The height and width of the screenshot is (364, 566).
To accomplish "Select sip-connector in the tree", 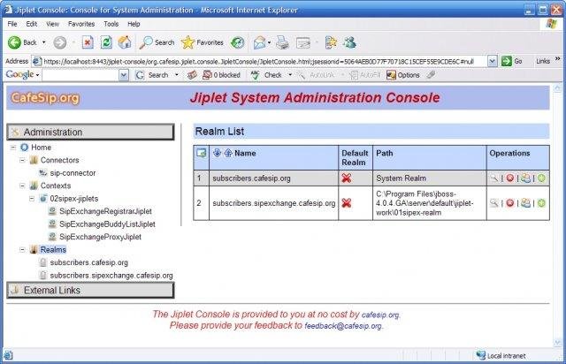I will [73, 173].
